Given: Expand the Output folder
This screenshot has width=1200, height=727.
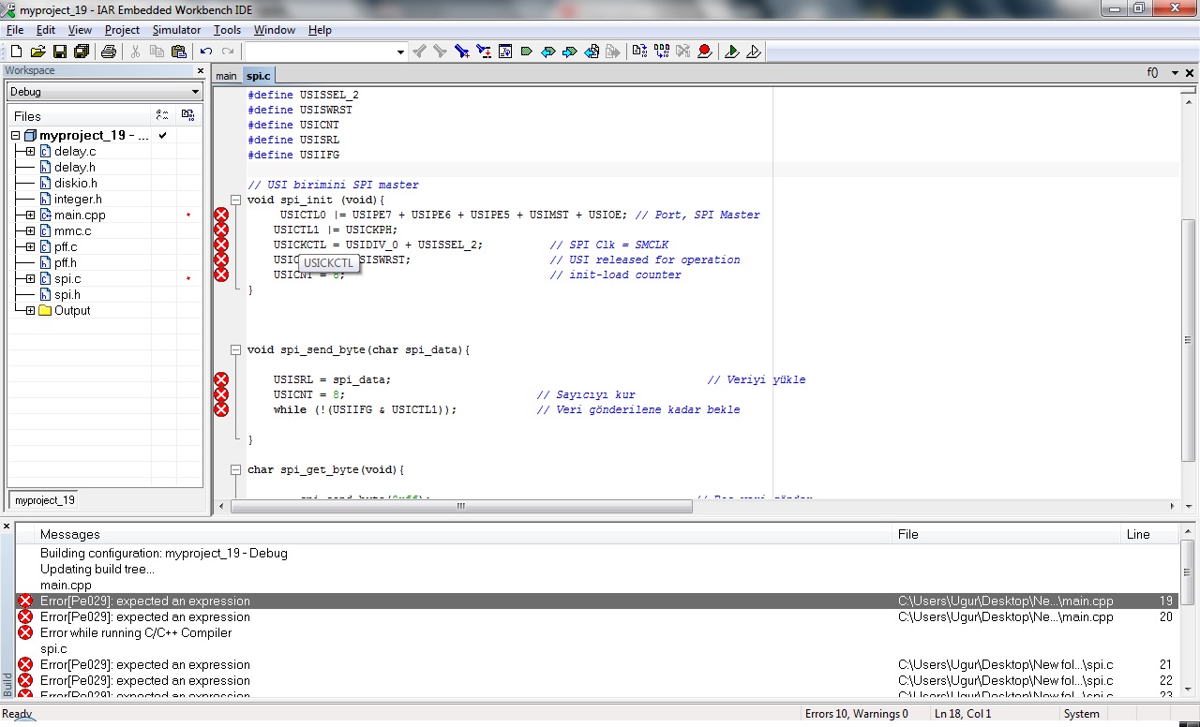Looking at the screenshot, I should coord(29,310).
